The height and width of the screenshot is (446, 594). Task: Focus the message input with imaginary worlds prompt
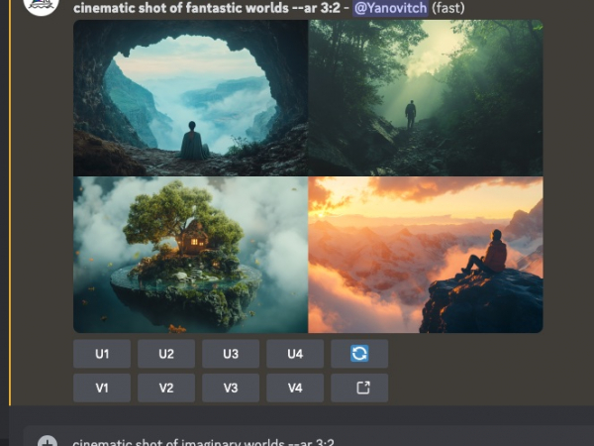(x=297, y=441)
